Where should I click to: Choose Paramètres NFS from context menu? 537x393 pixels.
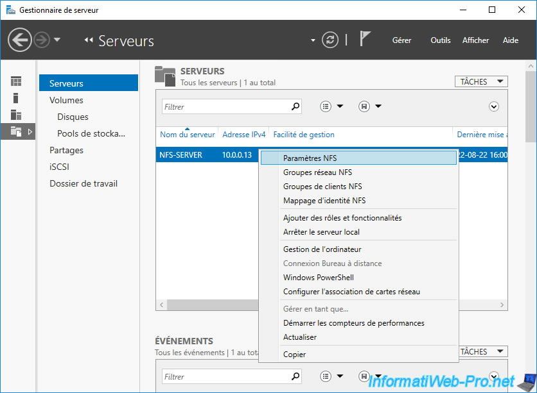[310, 158]
